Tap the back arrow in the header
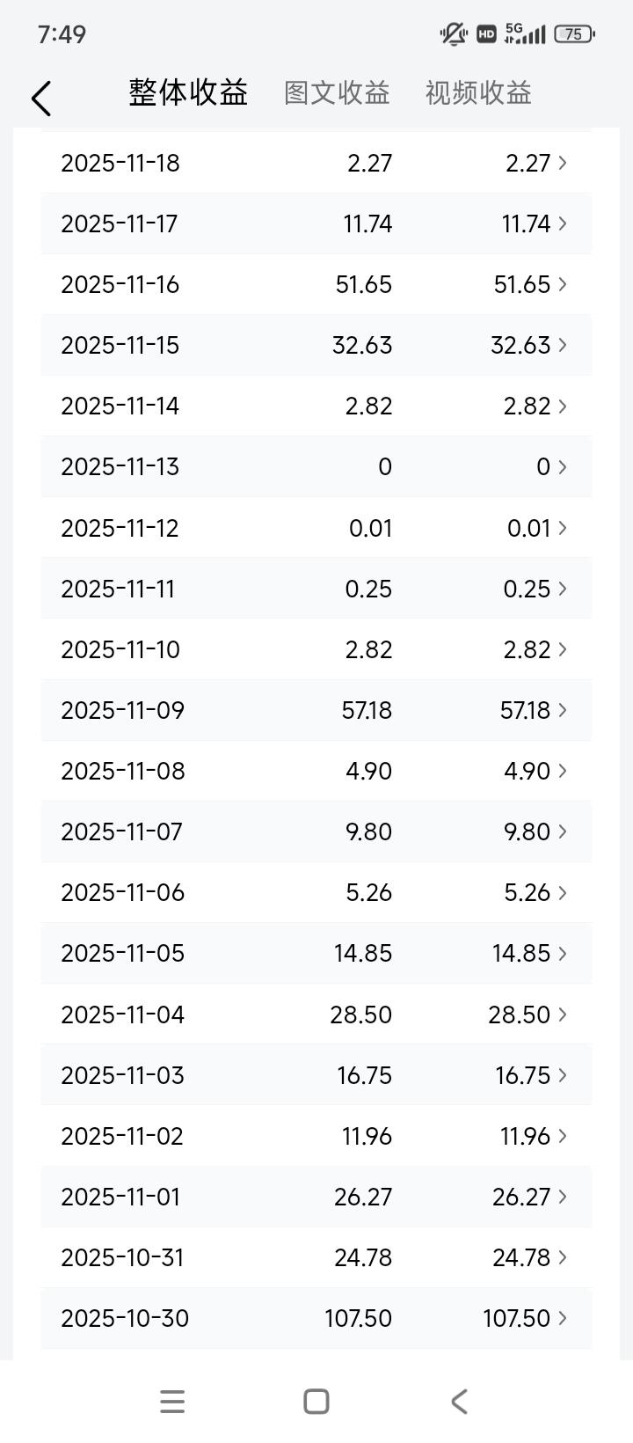Image resolution: width=633 pixels, height=1443 pixels. click(x=41, y=98)
